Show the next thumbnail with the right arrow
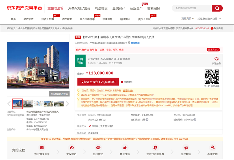Screen dimensions: 234x160 [68, 104]
